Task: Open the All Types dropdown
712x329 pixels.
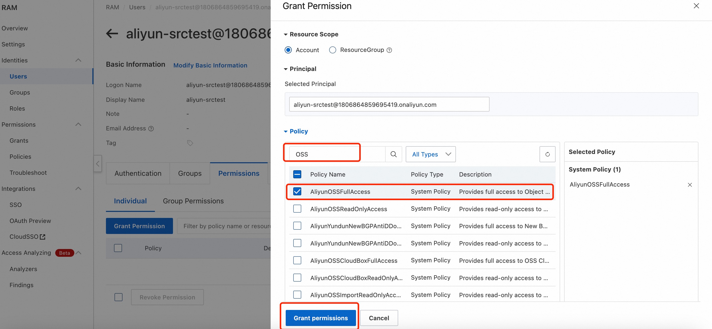Action: pyautogui.click(x=431, y=154)
